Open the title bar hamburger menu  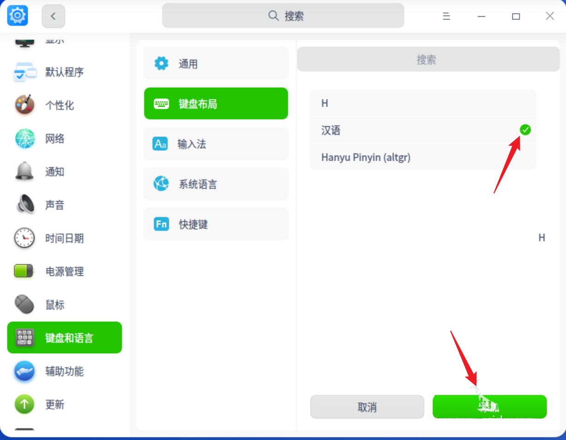pos(446,16)
